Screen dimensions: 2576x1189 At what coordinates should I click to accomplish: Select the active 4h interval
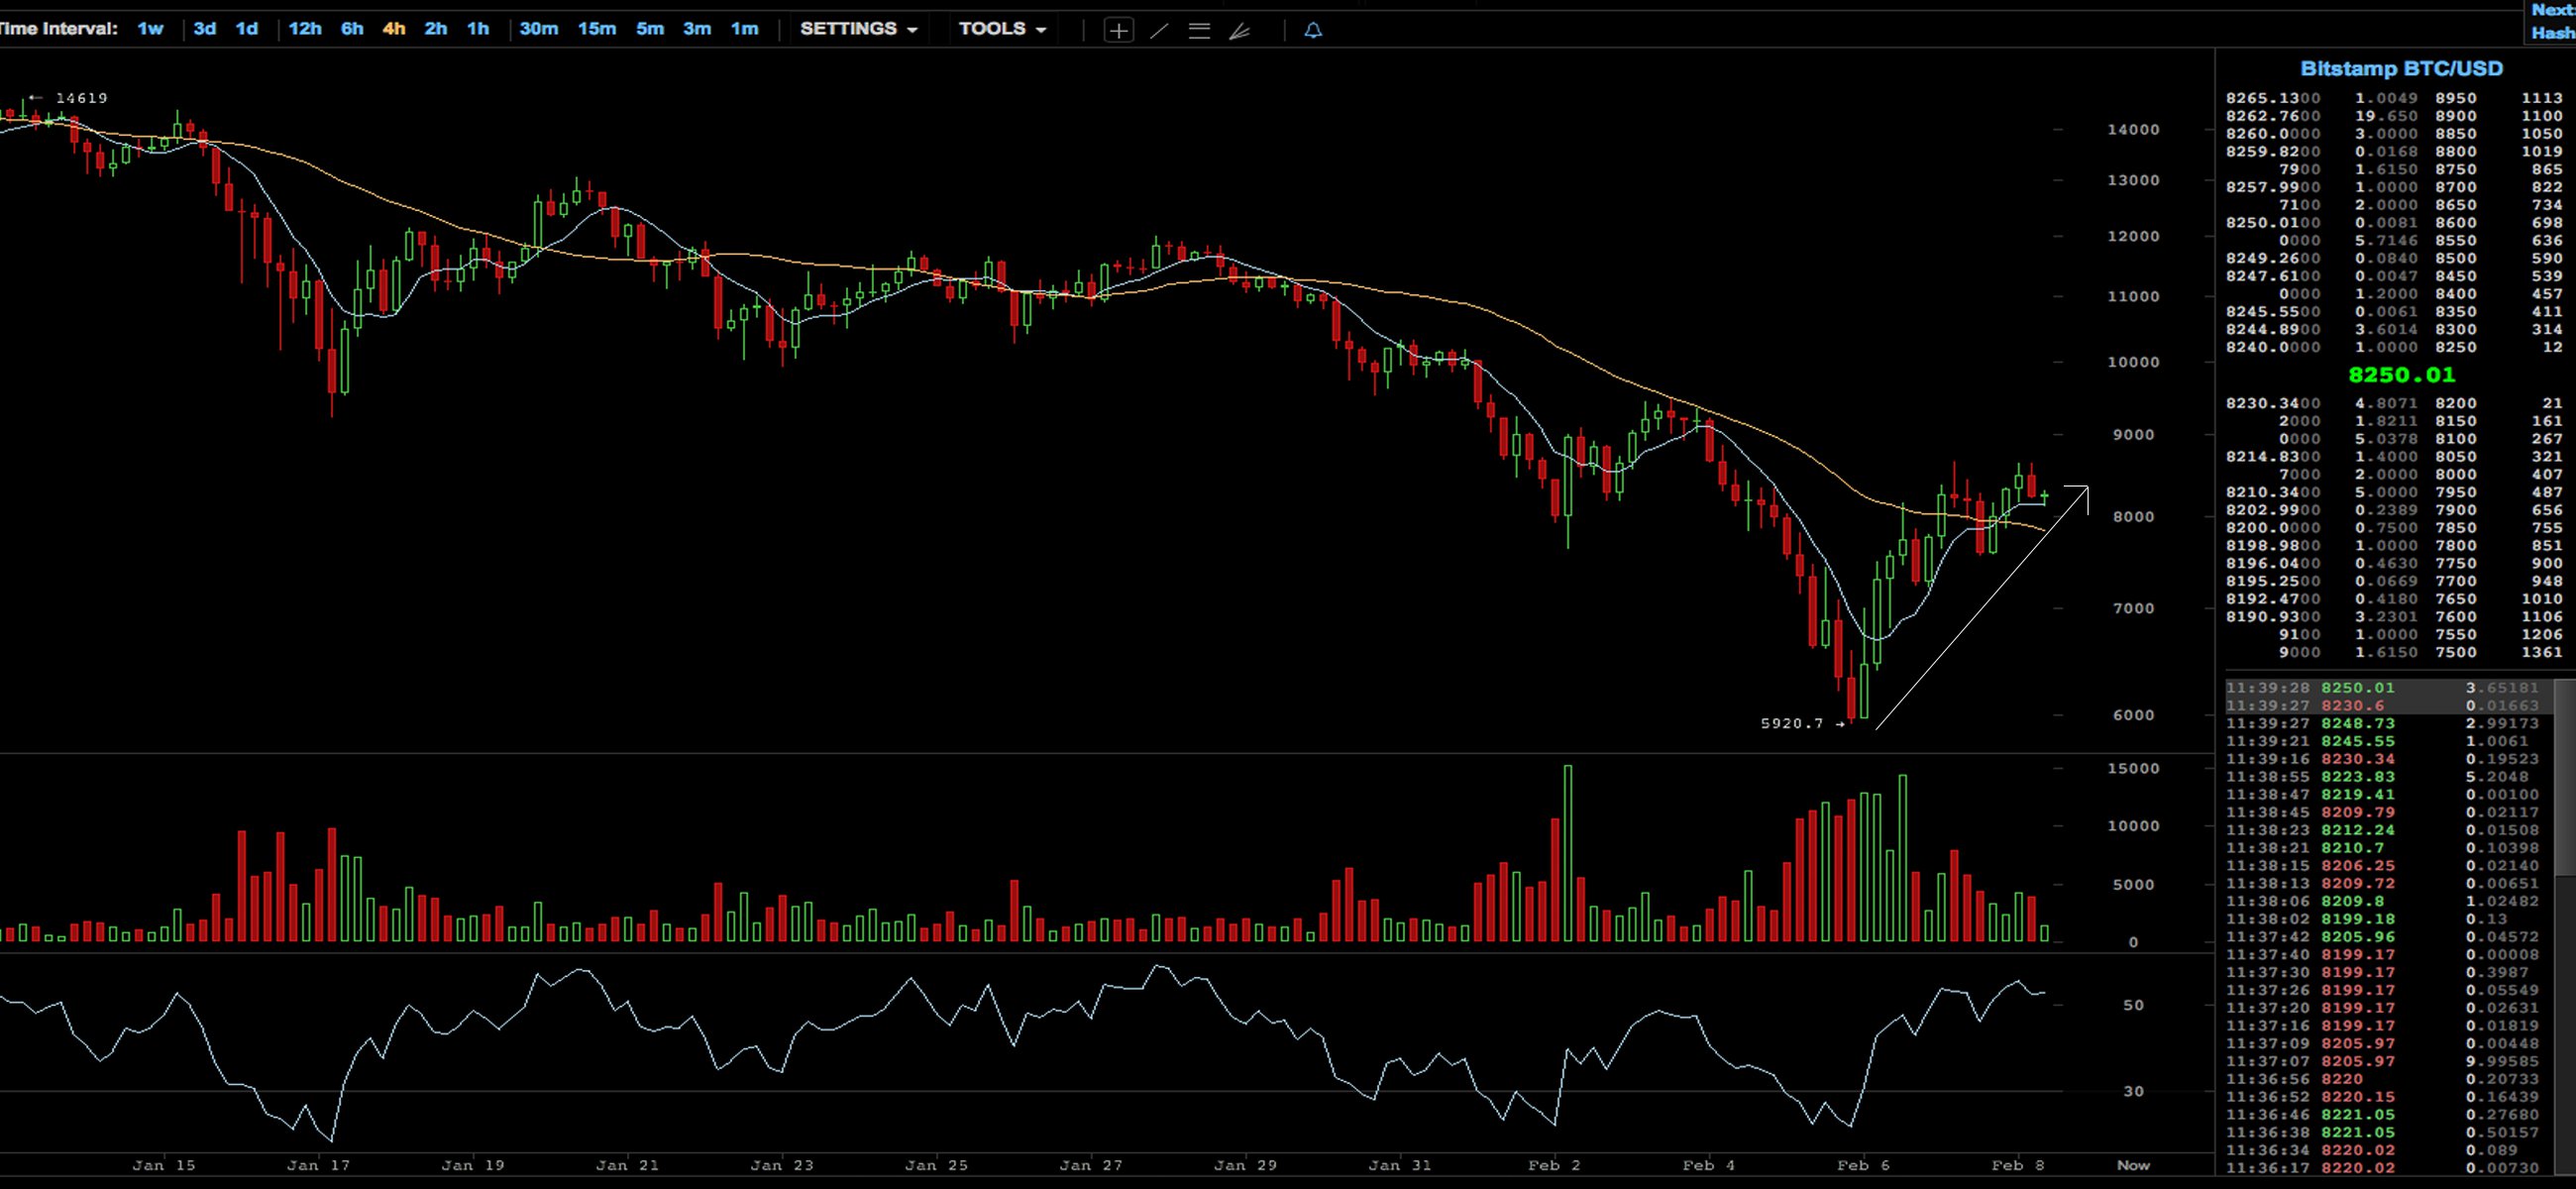pyautogui.click(x=394, y=29)
